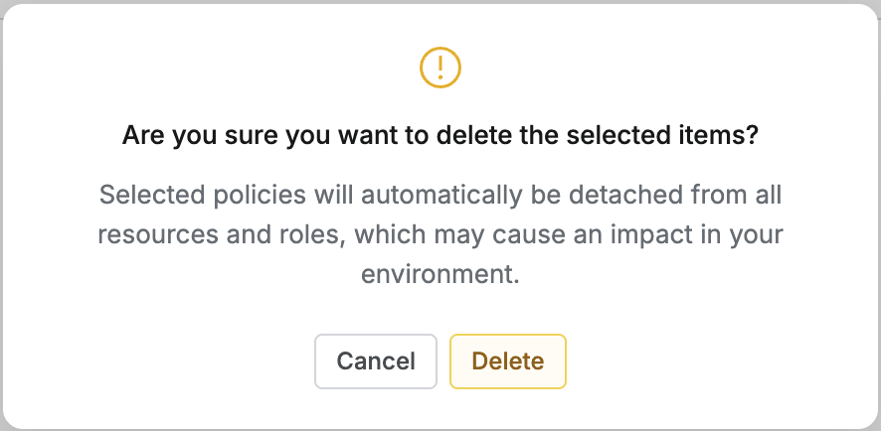Screen dimensions: 881x431
Task: Click the "Are you sure" heading text
Action: [x=440, y=136]
